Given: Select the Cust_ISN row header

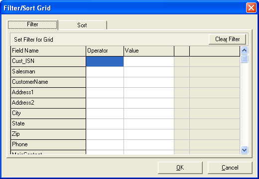Looking at the screenshot, I should coord(48,61).
